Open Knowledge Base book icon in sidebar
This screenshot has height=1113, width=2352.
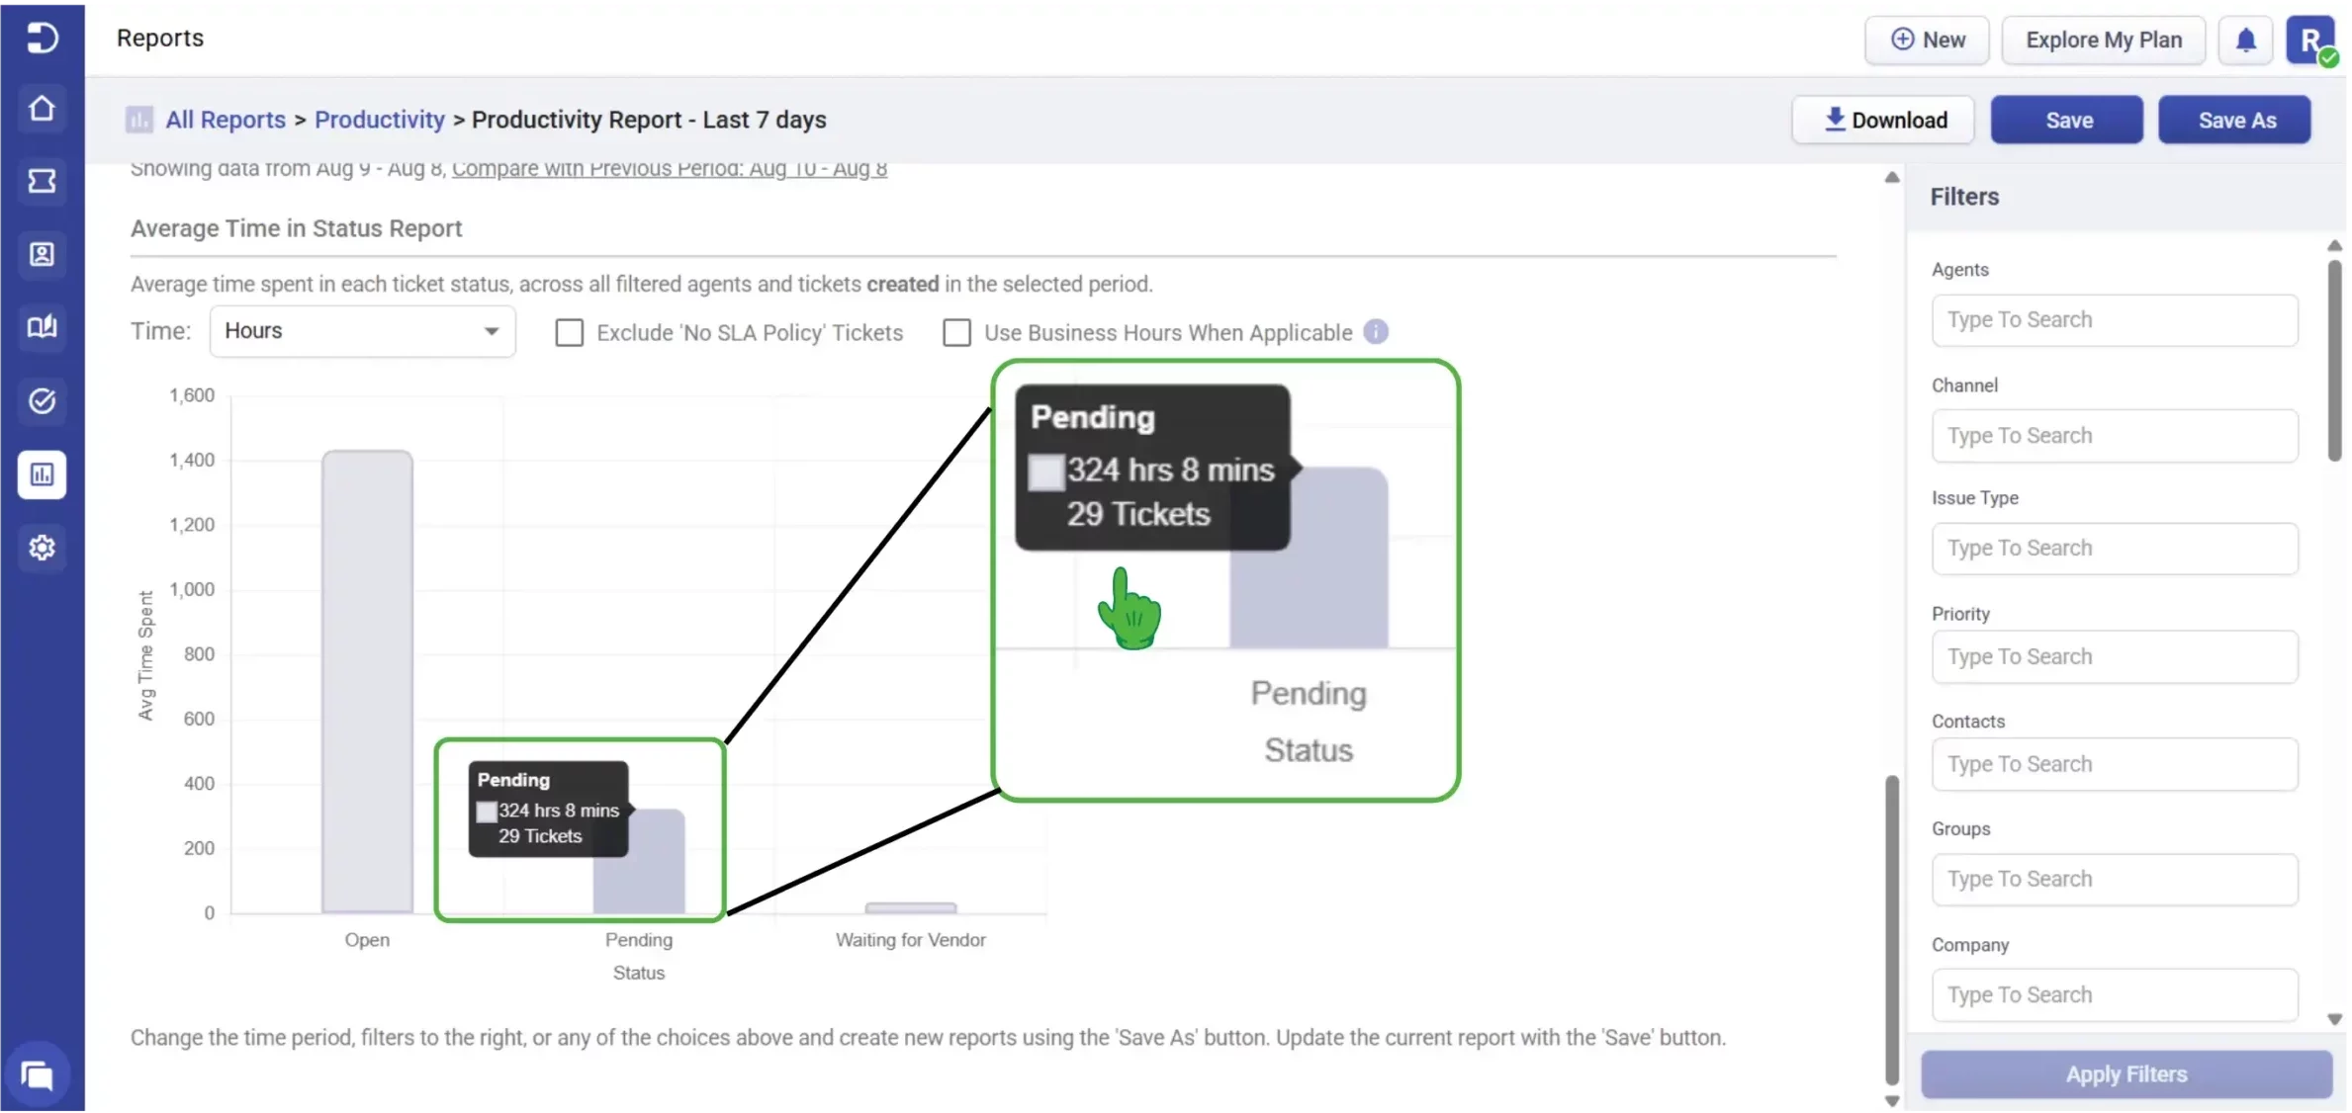(x=42, y=327)
